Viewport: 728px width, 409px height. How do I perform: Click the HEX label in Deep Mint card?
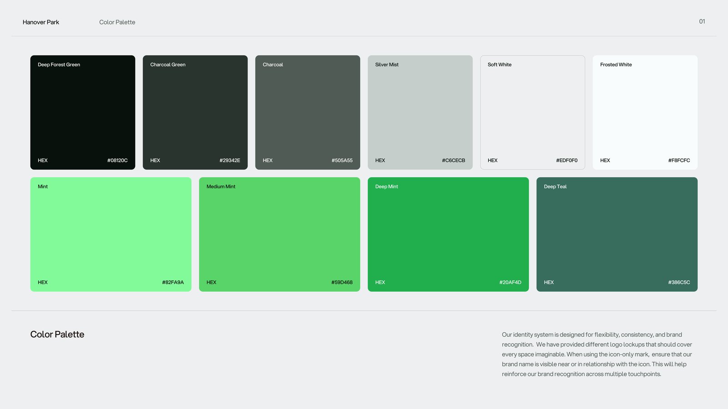380,282
